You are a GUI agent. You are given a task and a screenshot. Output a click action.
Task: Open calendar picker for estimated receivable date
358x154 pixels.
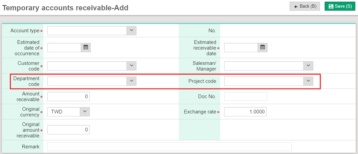263,48
